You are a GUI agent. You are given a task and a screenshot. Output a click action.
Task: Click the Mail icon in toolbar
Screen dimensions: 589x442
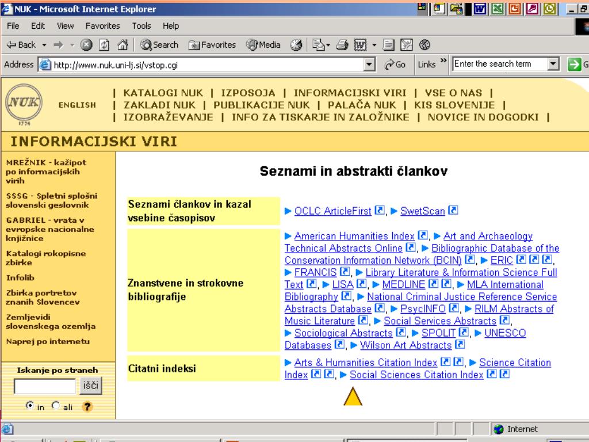(x=318, y=45)
